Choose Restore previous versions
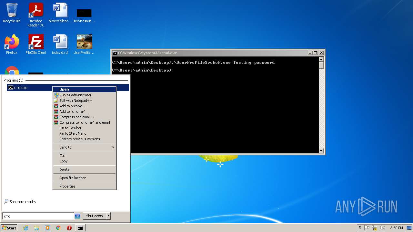This screenshot has height=232, width=413. 85,139
